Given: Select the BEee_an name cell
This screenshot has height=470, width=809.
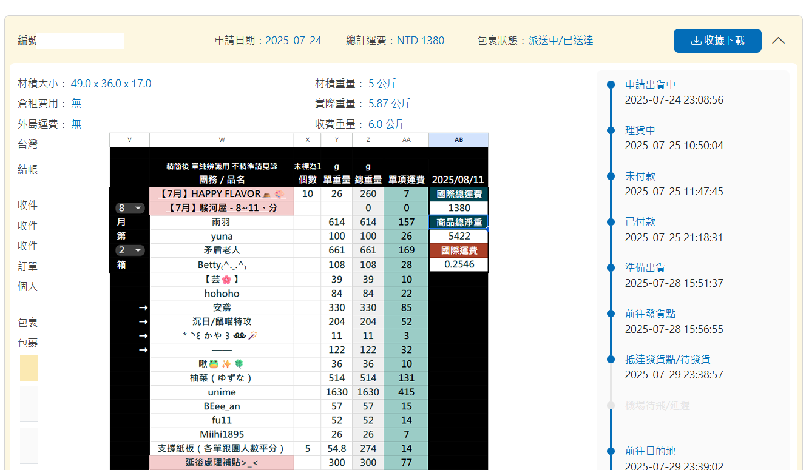Looking at the screenshot, I should point(222,406).
